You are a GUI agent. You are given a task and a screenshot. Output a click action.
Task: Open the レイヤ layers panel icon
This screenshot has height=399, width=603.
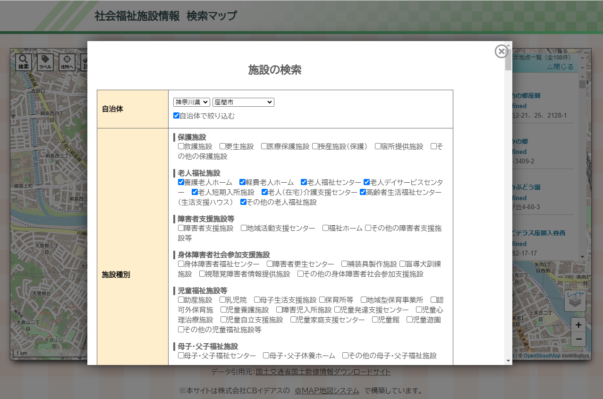pos(575,300)
